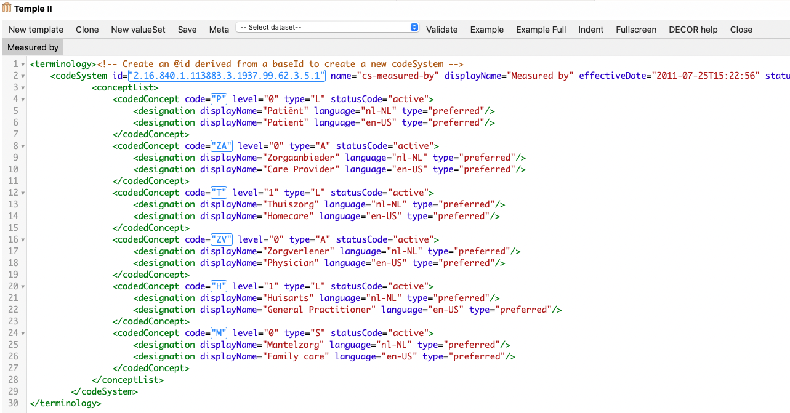Image resolution: width=790 pixels, height=413 pixels.
Task: Click the Example Full button
Action: pos(541,30)
